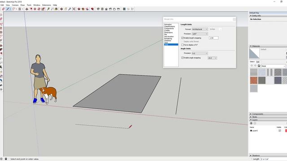Select the Tape Measure tool
Screen dimensions: 287x161
click(48, 9)
